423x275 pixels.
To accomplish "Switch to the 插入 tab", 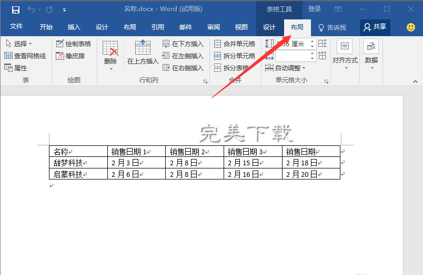I will 74,27.
